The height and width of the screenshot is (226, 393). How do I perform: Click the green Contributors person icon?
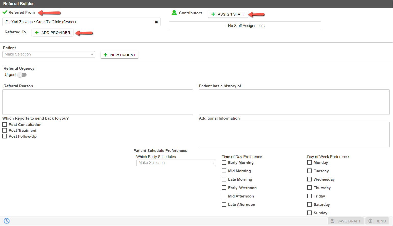(x=174, y=13)
